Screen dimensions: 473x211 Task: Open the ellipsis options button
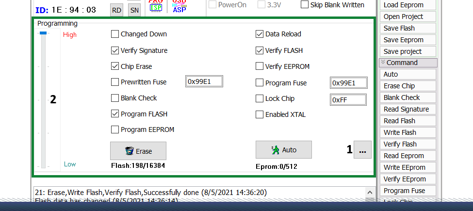point(362,150)
